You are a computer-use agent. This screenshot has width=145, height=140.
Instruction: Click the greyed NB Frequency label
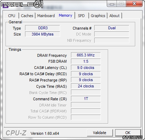79,40
